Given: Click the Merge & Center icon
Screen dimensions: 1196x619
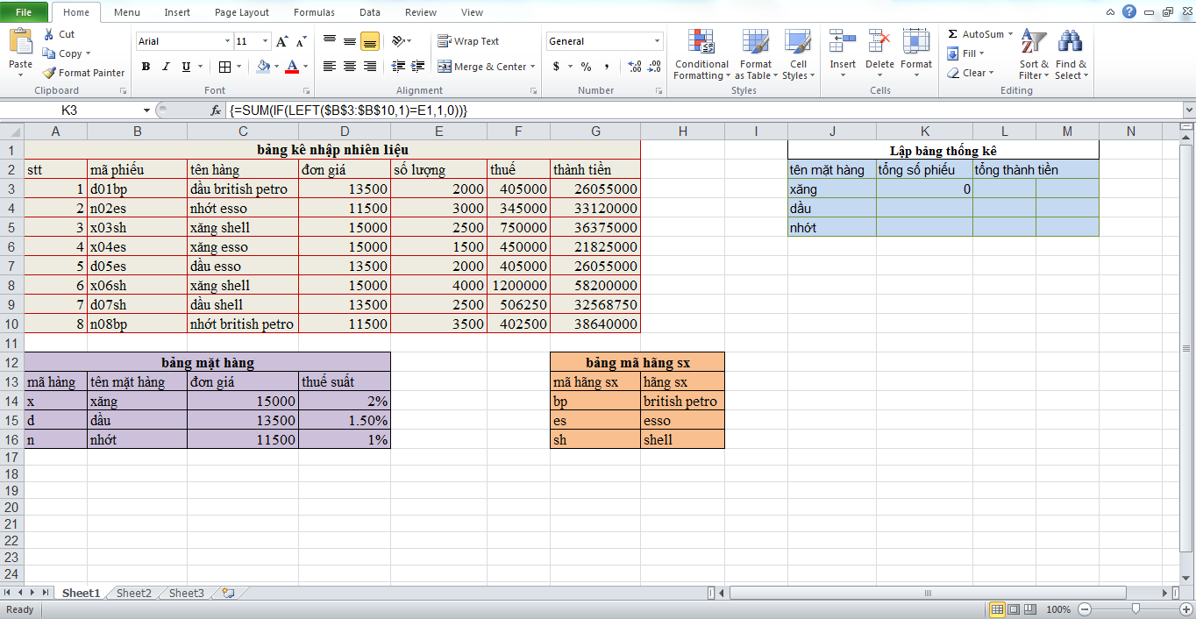Looking at the screenshot, I should (445, 67).
